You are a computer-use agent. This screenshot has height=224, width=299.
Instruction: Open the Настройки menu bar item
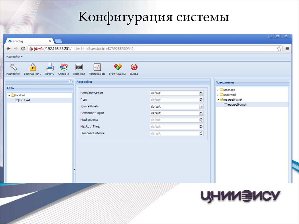pyautogui.click(x=14, y=57)
